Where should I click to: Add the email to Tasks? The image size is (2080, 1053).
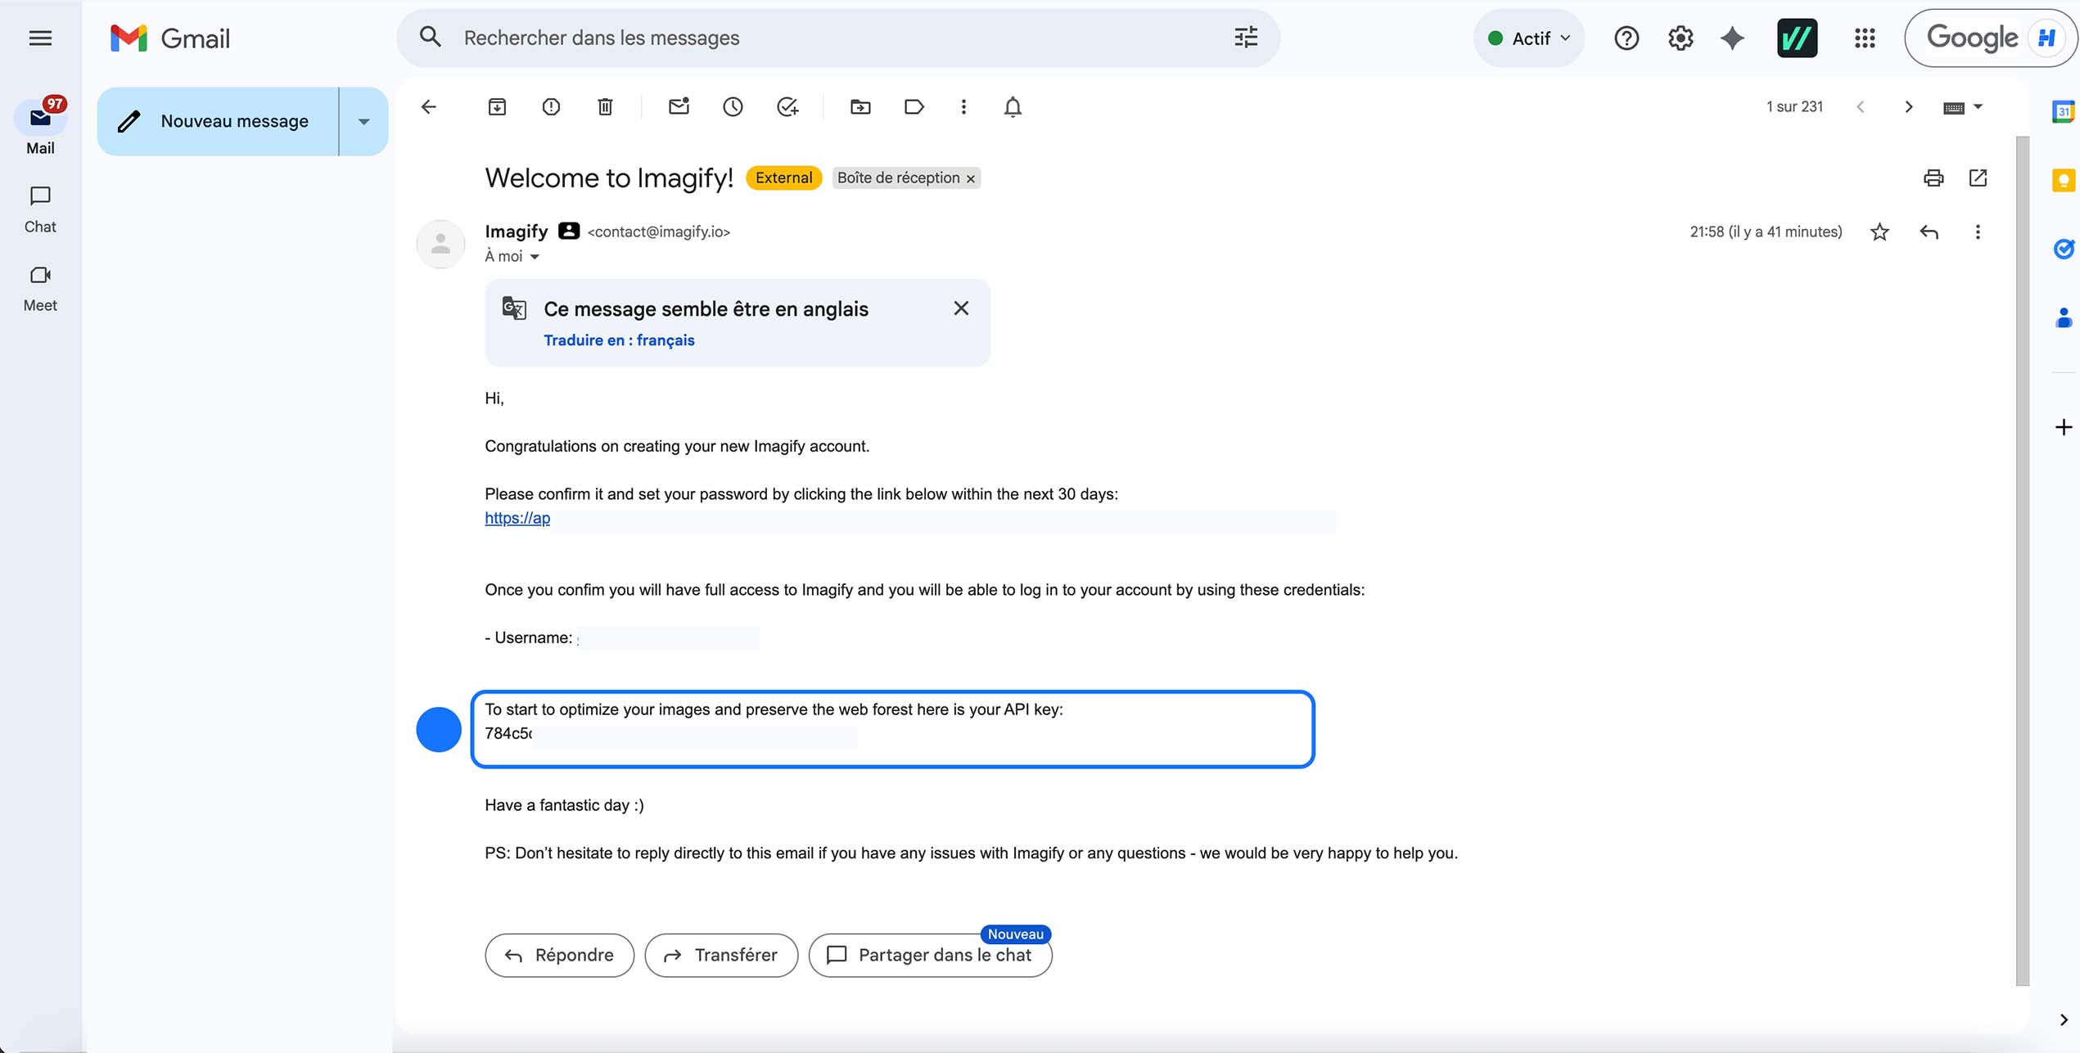click(x=787, y=106)
